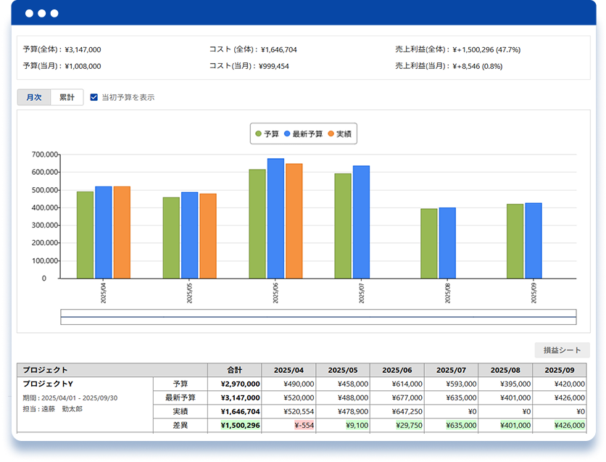
Task: Toggle the 当初予算を表示 checkbox
Action: pyautogui.click(x=94, y=97)
